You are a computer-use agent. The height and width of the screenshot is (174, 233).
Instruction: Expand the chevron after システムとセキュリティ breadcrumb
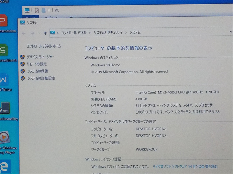pyautogui.click(x=126, y=33)
